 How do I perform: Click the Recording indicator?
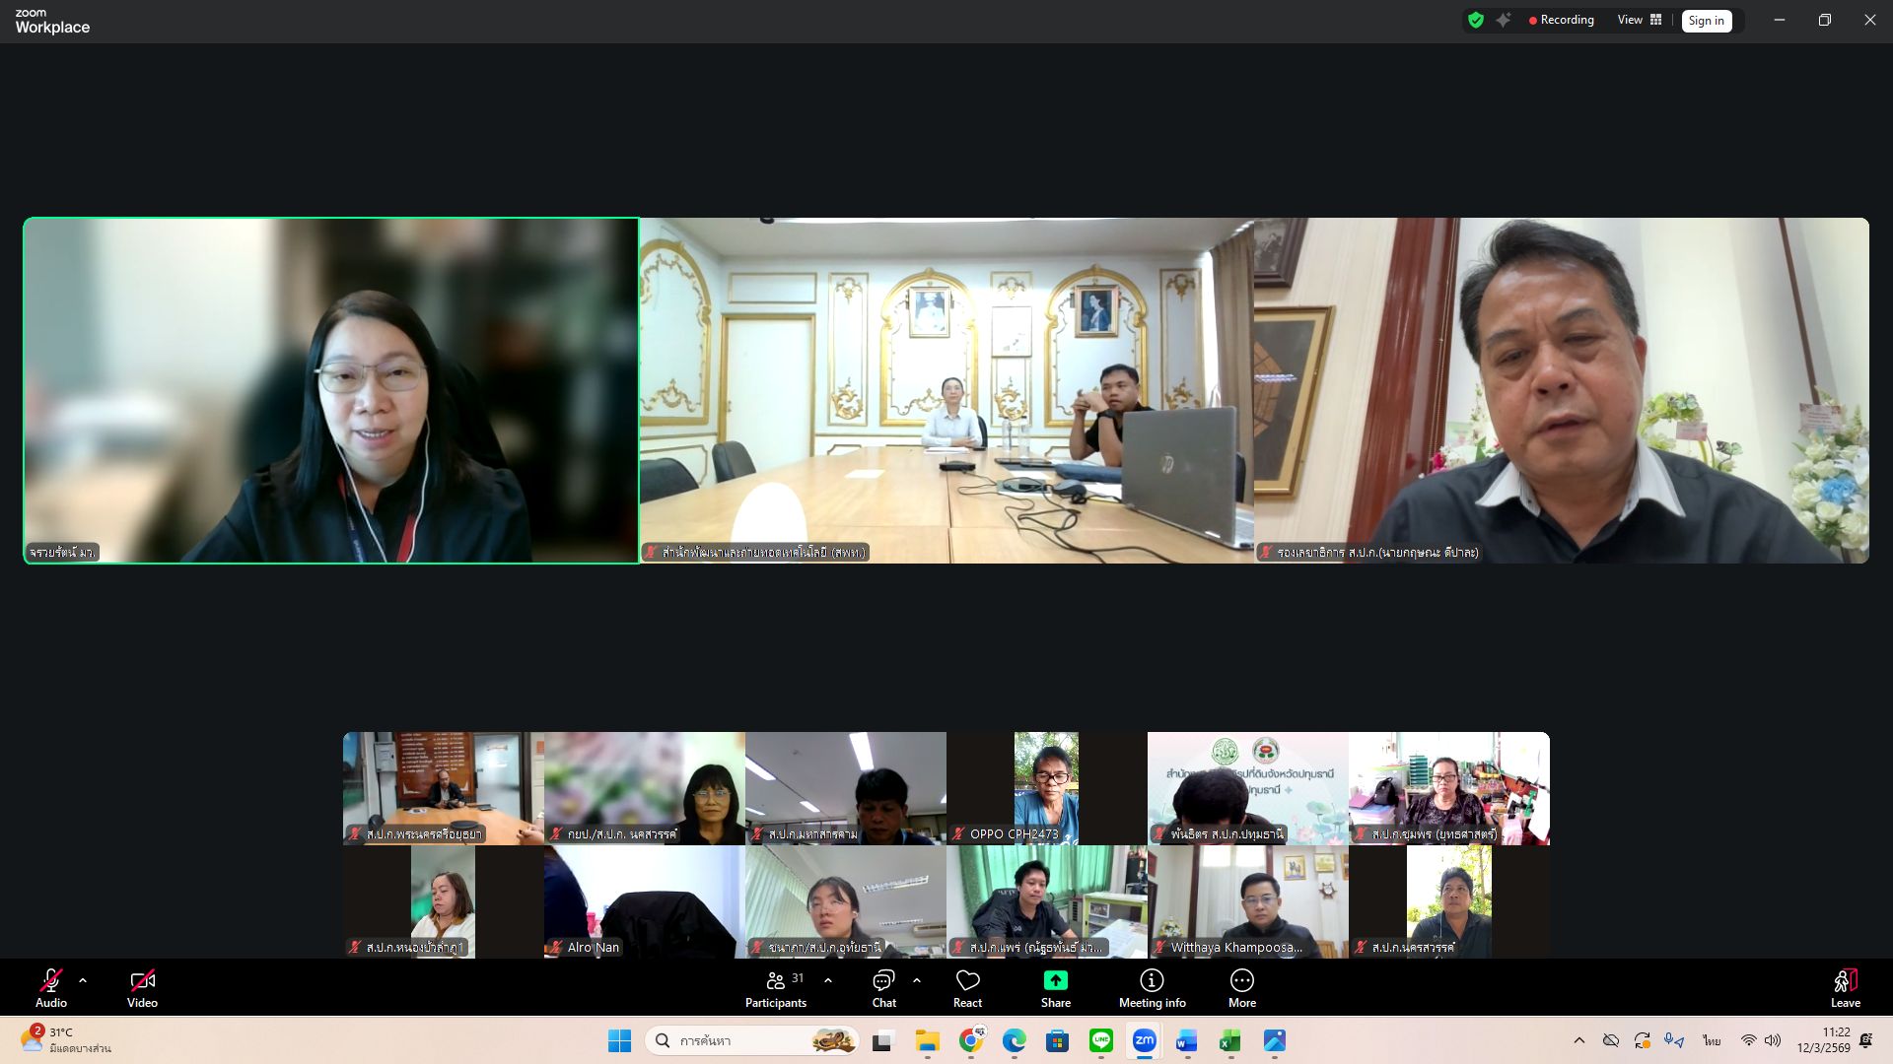1561,20
